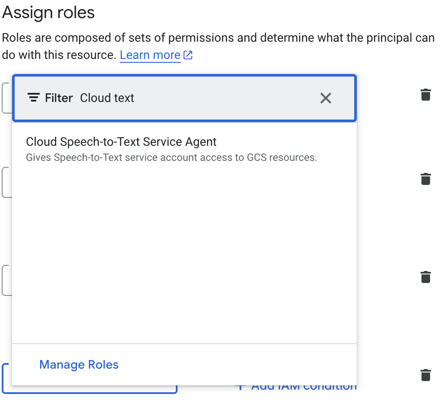Click the 'Gives Speech-to-Text service account' description
The image size is (443, 400).
click(x=171, y=157)
